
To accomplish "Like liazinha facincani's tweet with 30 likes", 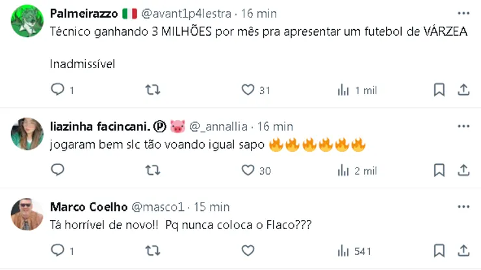I will (248, 170).
